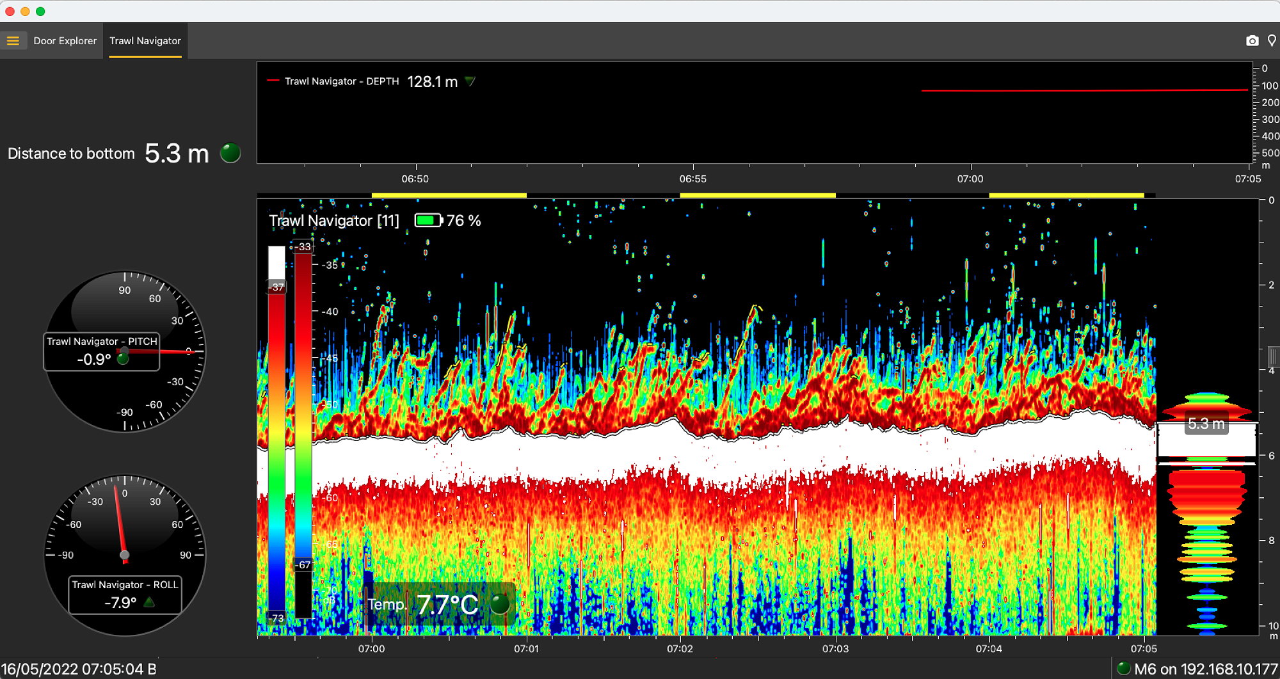Click the -73 bottom threshold handle
This screenshot has width=1280, height=679.
[276, 618]
